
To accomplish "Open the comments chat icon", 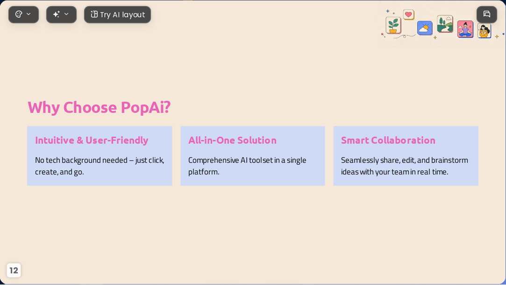I will tap(487, 14).
